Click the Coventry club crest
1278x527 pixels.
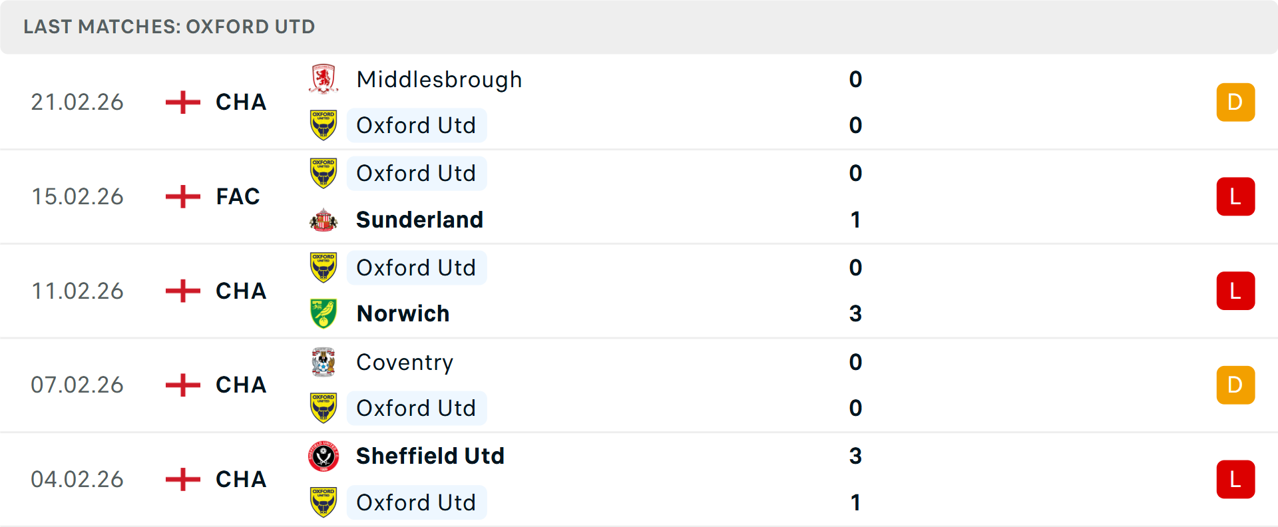point(323,362)
